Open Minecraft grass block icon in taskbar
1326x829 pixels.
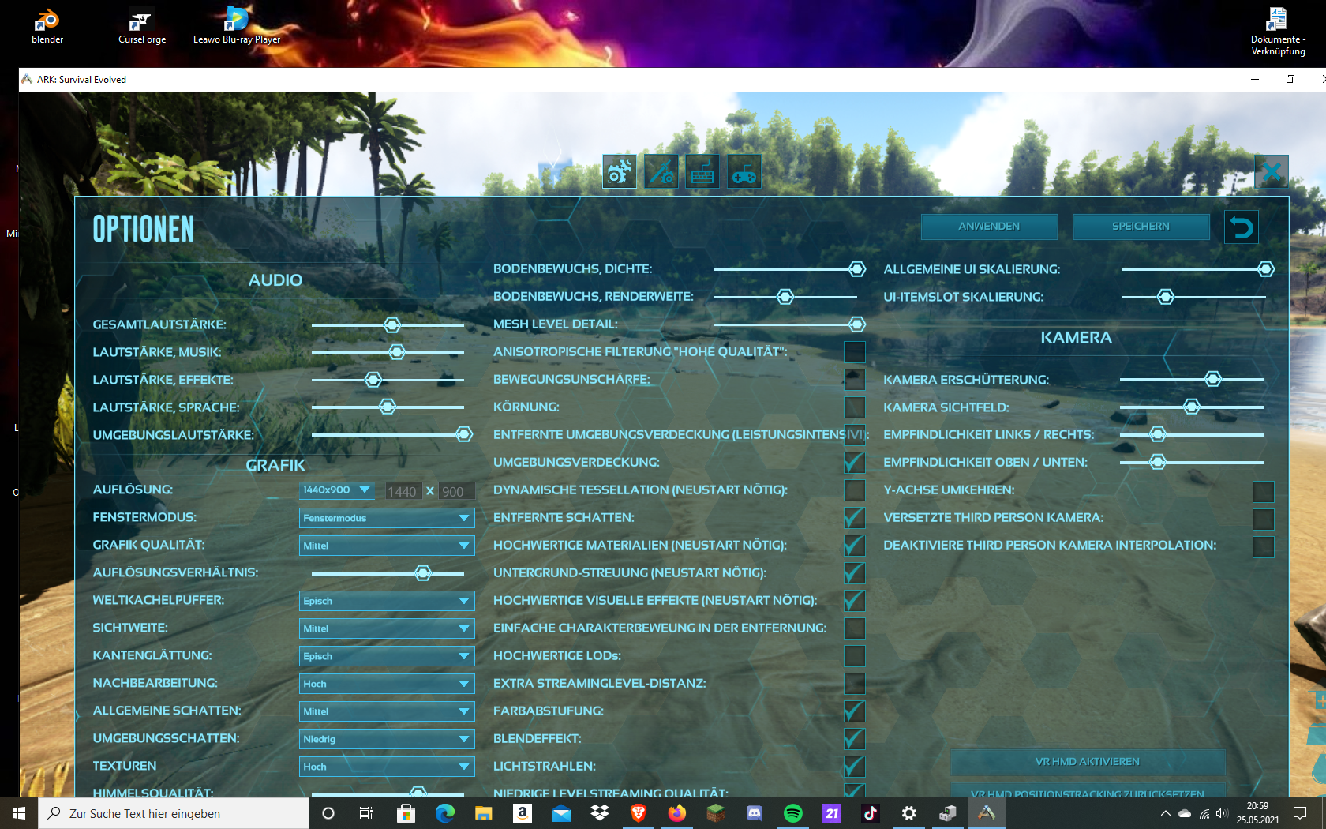(716, 813)
